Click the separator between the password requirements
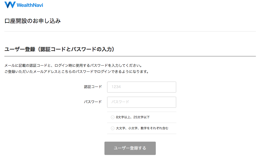 [x=141, y=123]
